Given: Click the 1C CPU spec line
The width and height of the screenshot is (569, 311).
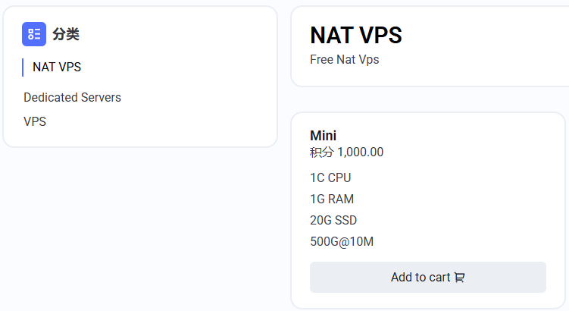Looking at the screenshot, I should tap(330, 177).
